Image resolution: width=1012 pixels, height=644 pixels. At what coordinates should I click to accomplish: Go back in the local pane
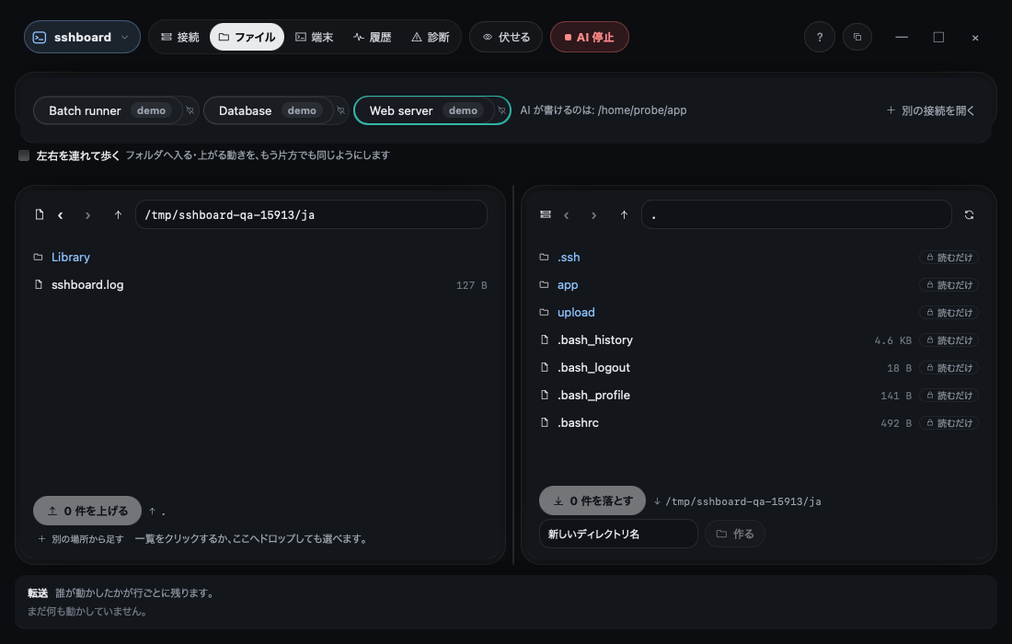(x=61, y=215)
